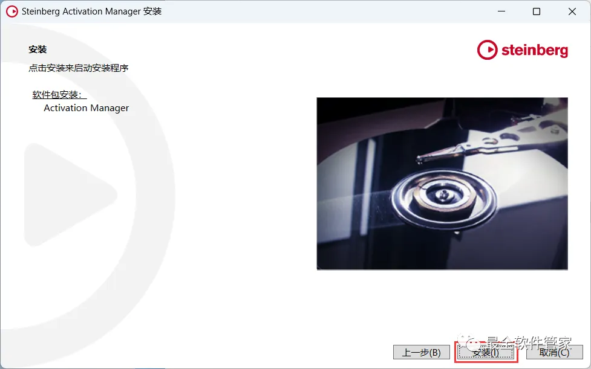Image resolution: width=591 pixels, height=369 pixels.
Task: Click the Steinberg icon in the title bar
Action: (12, 11)
